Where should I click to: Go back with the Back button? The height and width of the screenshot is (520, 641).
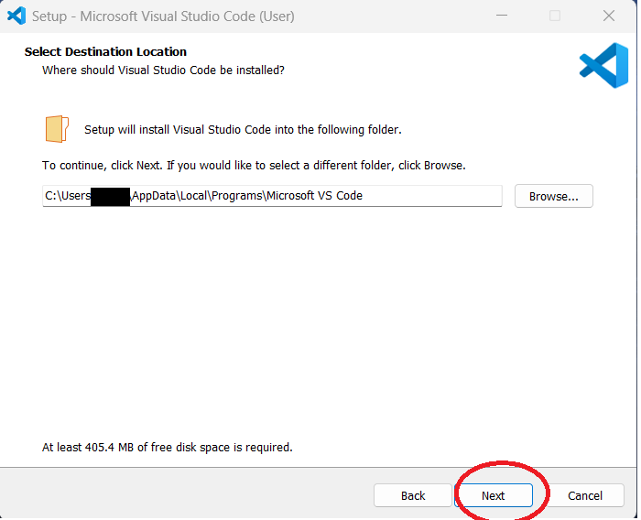[x=413, y=495]
